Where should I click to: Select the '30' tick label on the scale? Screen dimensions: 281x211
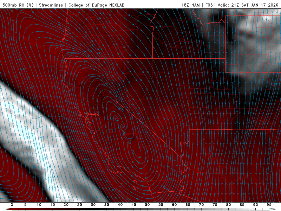[93, 205]
